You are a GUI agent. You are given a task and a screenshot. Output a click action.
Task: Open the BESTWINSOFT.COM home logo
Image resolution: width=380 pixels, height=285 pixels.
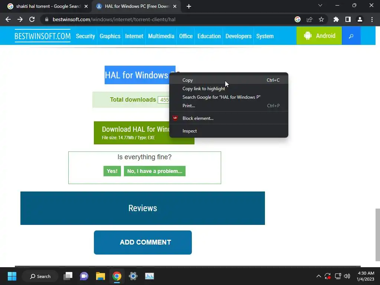click(42, 36)
